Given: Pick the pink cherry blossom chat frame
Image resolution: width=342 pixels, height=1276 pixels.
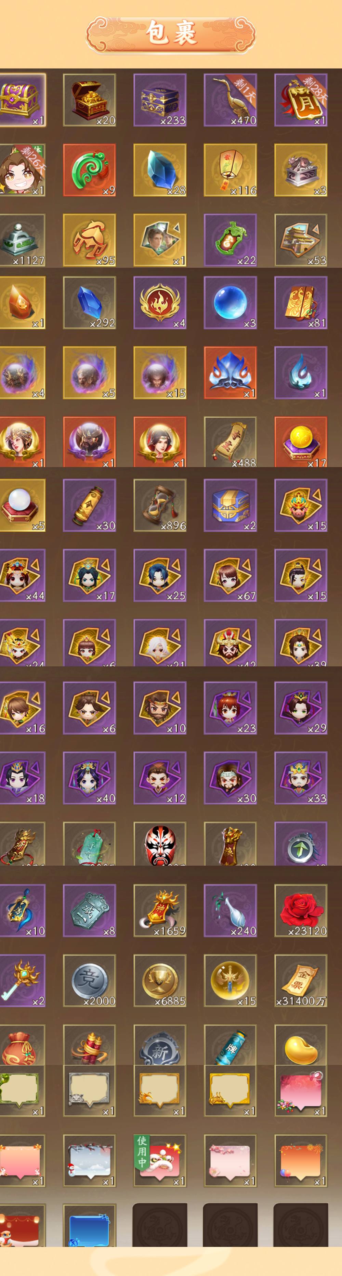Looking at the screenshot, I should [231, 1161].
